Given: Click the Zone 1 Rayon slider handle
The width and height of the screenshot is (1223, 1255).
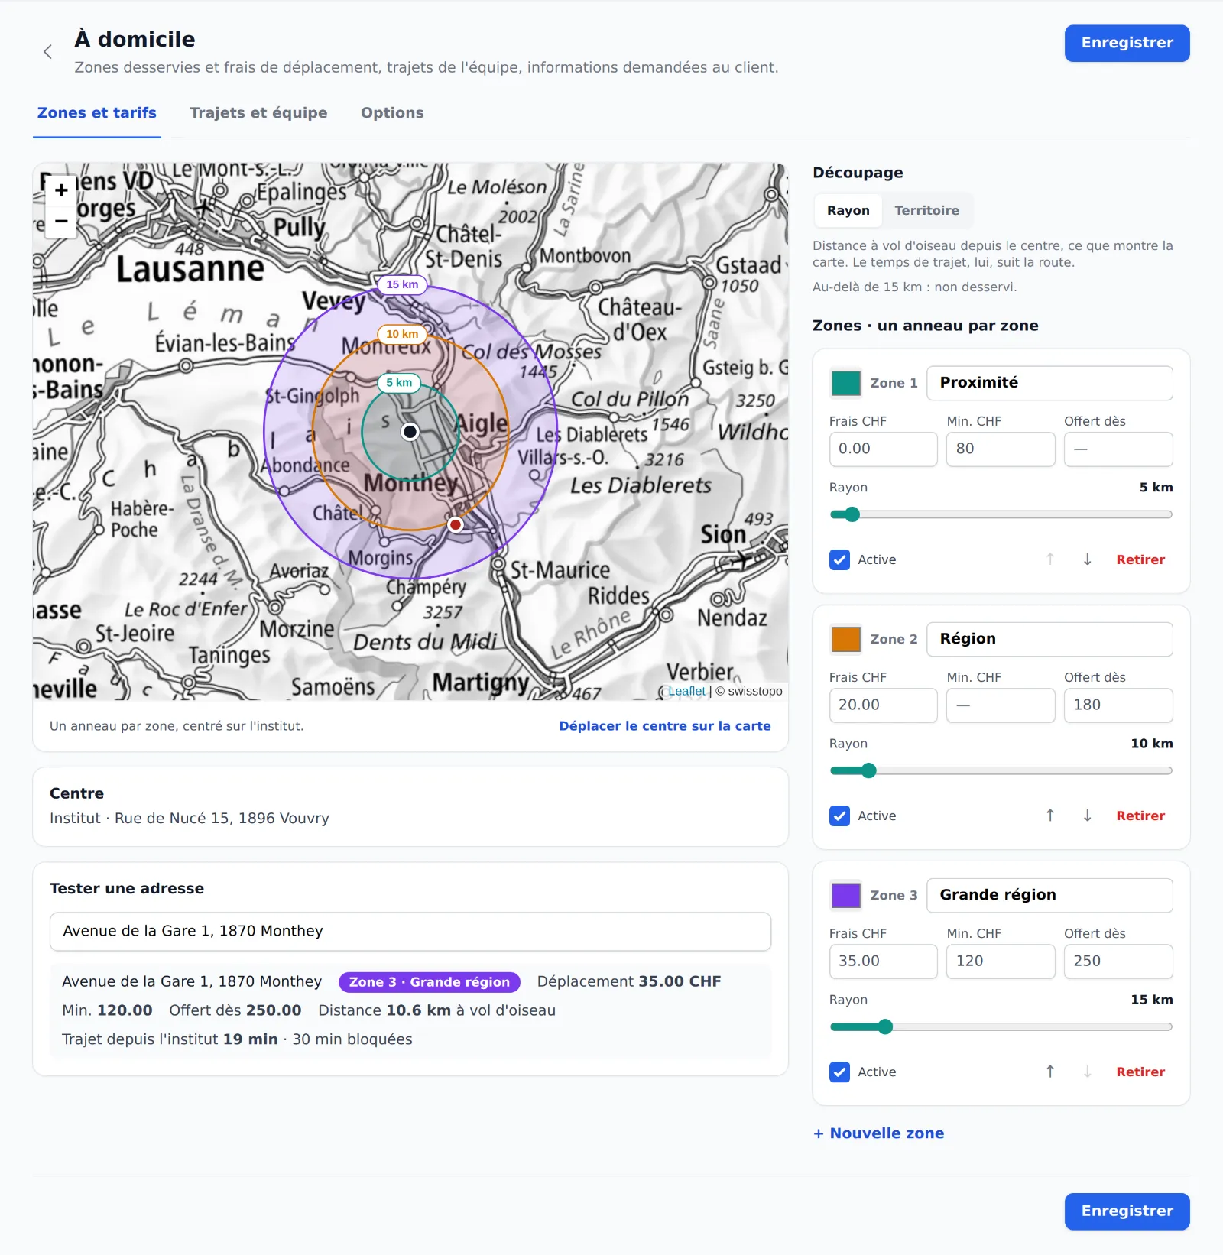Looking at the screenshot, I should (852, 514).
